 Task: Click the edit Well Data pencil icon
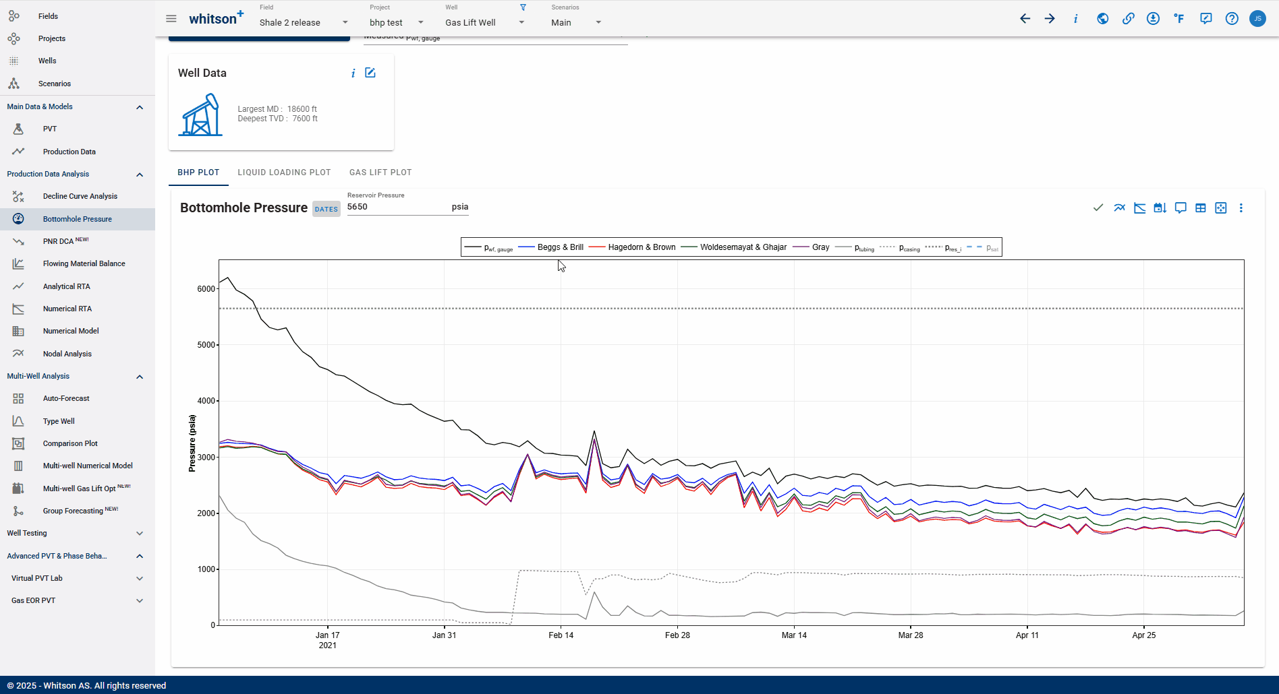(370, 73)
